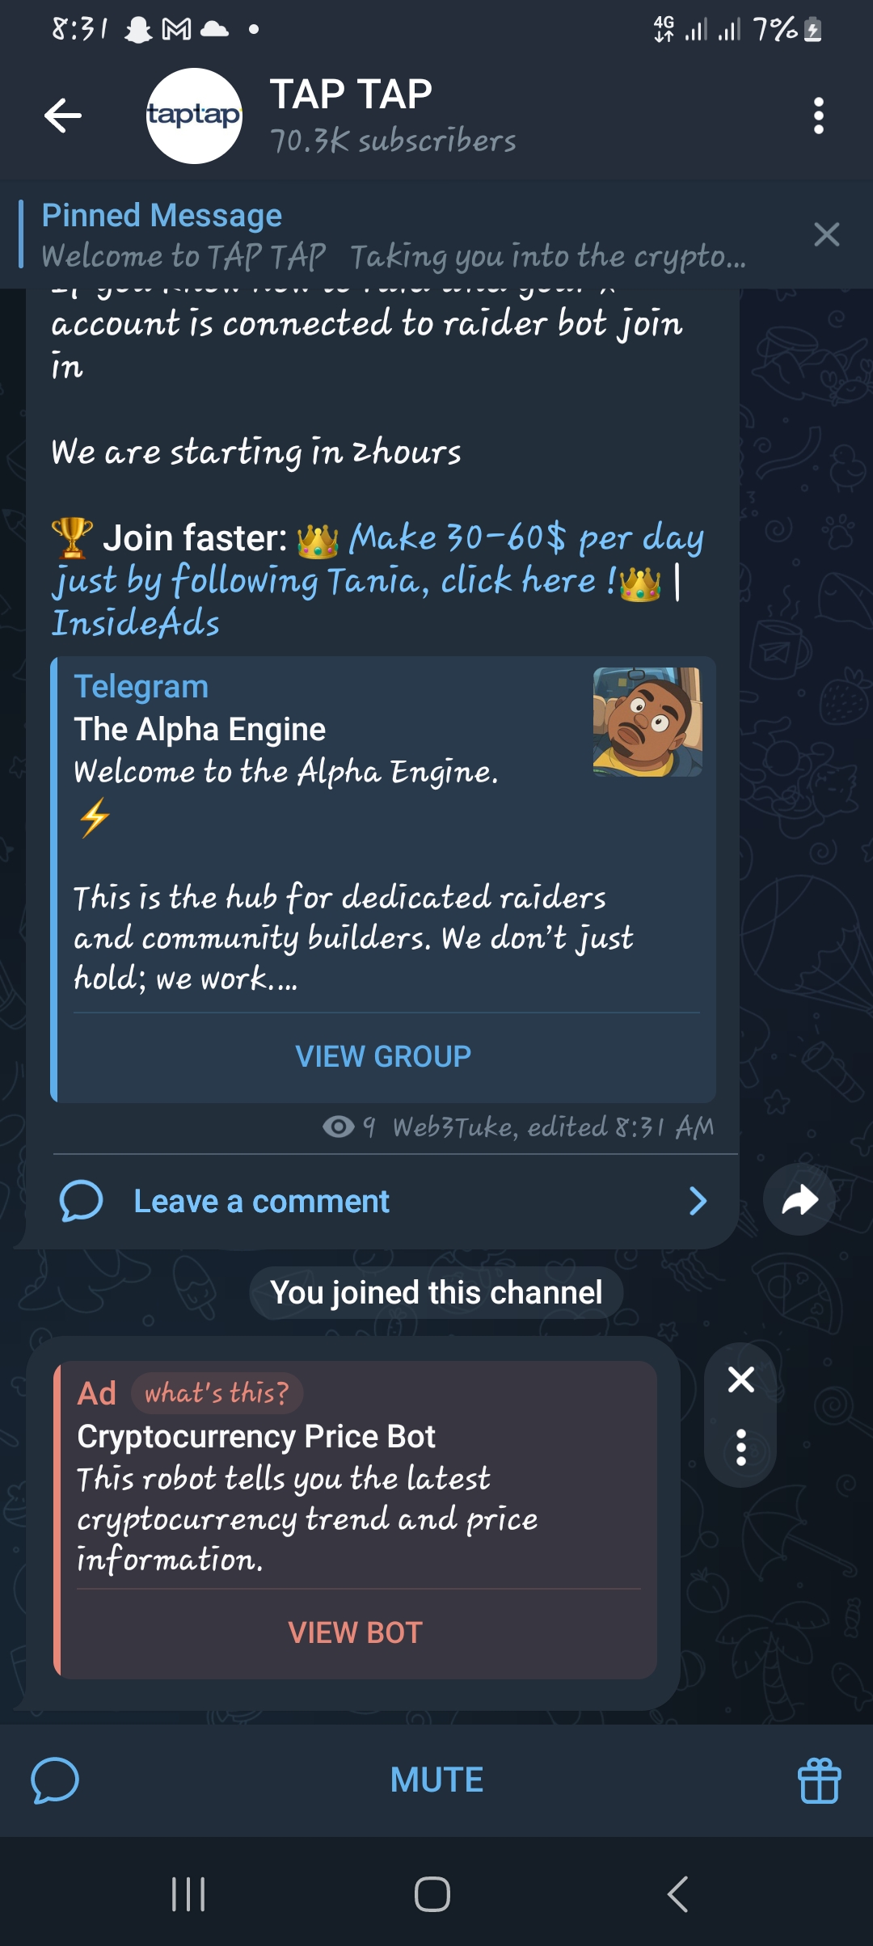
Task: Tap the comment bubble icon
Action: tap(81, 1201)
